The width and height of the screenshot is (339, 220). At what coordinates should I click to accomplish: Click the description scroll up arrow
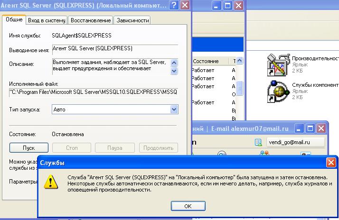coord(174,63)
